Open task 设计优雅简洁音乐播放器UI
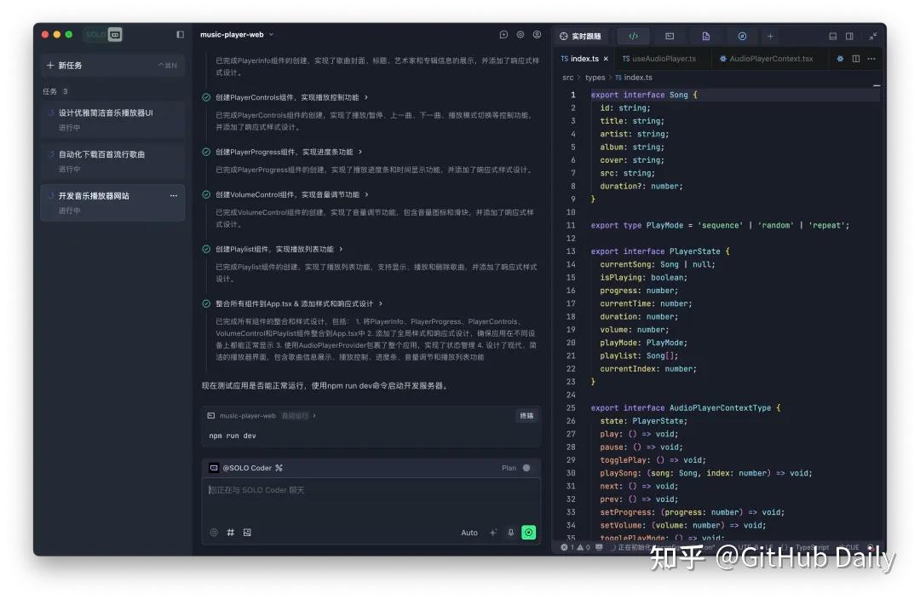Screen dimensions: 920x600 tap(112, 119)
